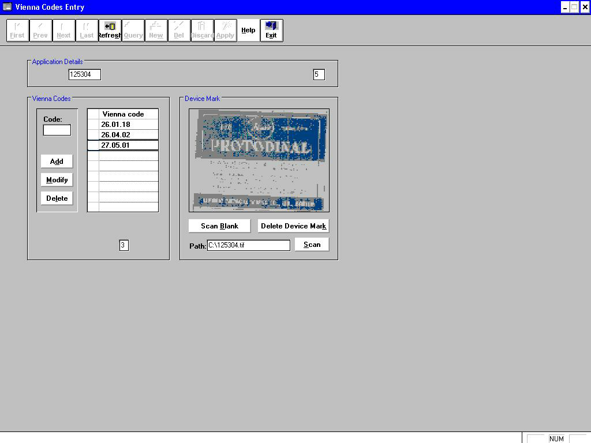Click the Delete code button
Image resolution: width=591 pixels, height=443 pixels.
click(57, 198)
